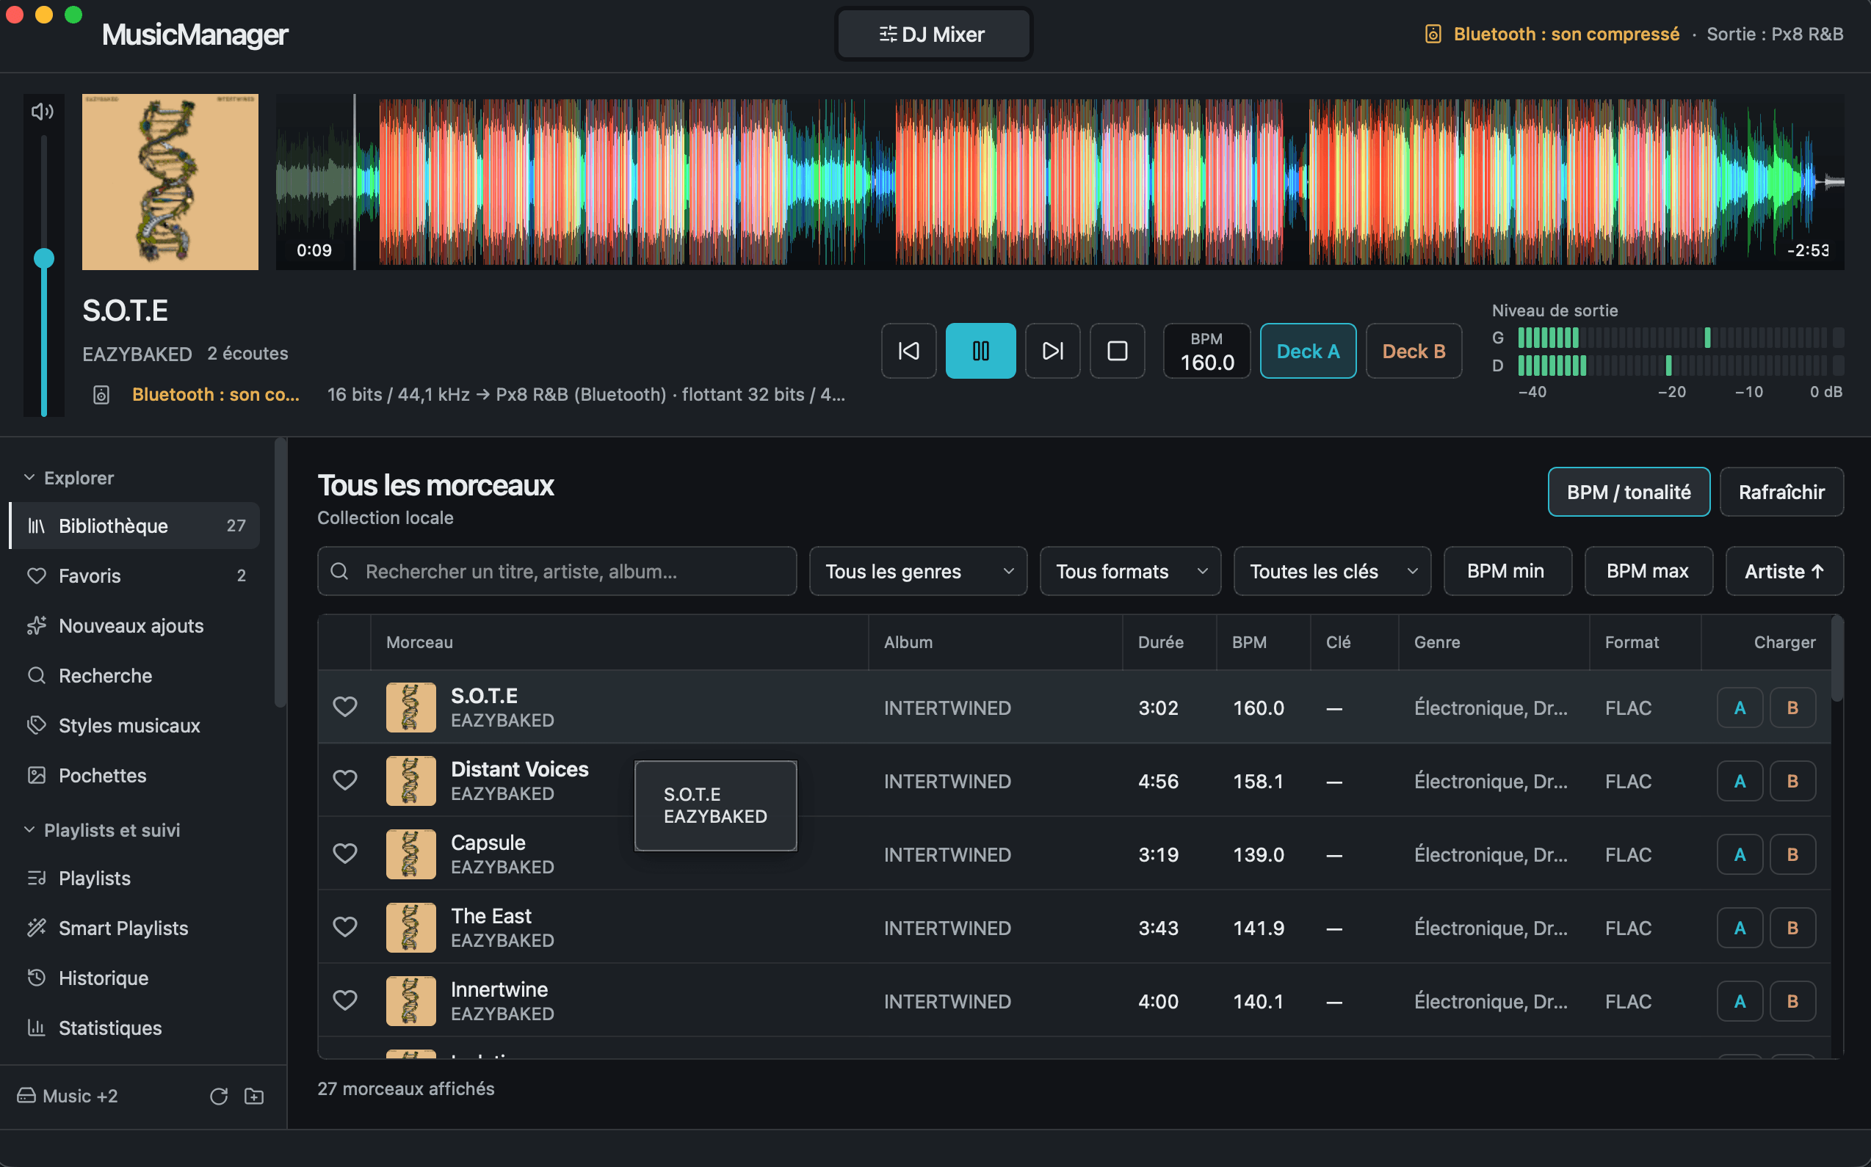Viewport: 1871px width, 1167px height.
Task: Skip to next track
Action: [1052, 350]
